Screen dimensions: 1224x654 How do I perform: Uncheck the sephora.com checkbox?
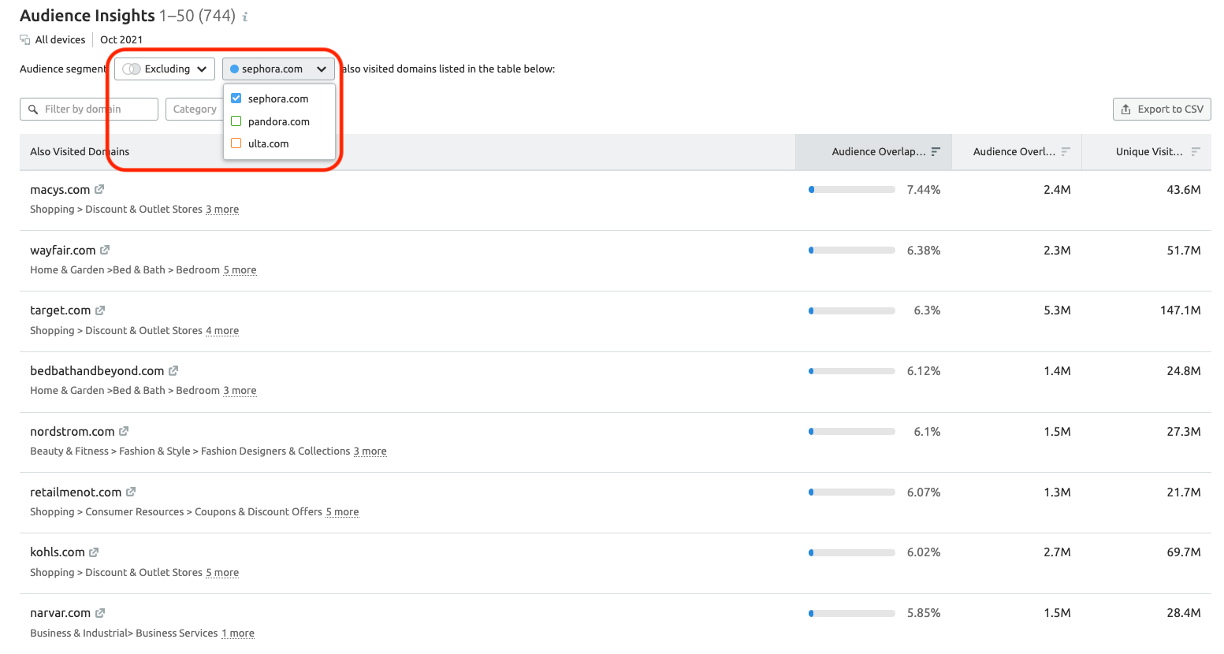(236, 98)
